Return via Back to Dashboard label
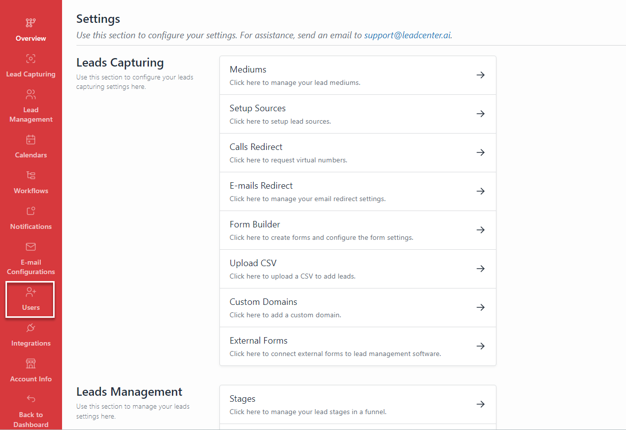The image size is (626, 430). [31, 420]
